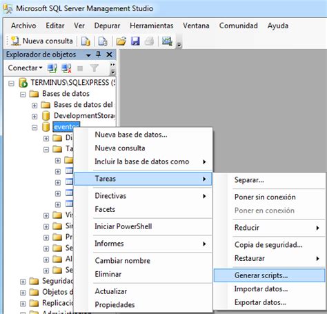Choose Nueva base de datos... in context menu
327x314 pixels.
point(143,135)
